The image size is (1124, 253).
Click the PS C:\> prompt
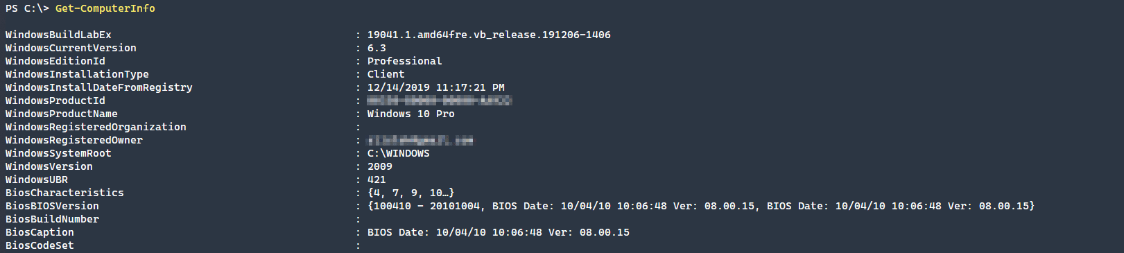point(27,8)
